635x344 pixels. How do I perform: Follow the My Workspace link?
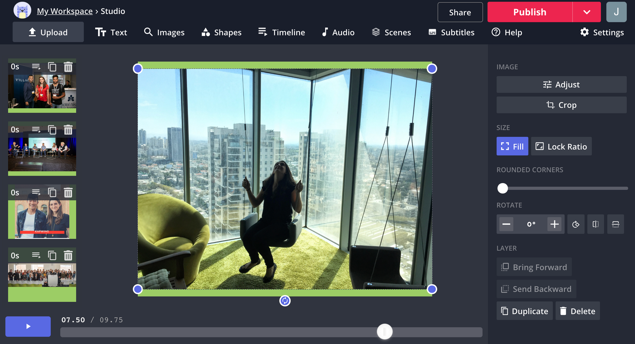(65, 11)
